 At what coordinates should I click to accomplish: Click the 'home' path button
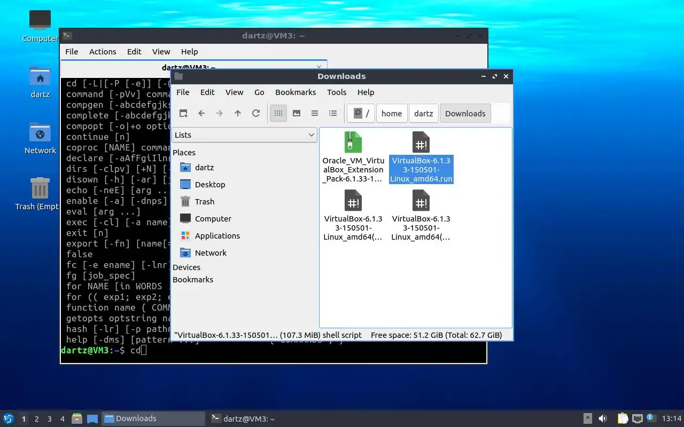point(392,113)
